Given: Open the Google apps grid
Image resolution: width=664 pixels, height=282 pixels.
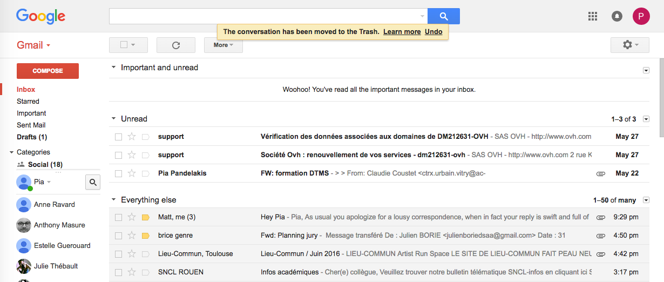Looking at the screenshot, I should click(593, 16).
